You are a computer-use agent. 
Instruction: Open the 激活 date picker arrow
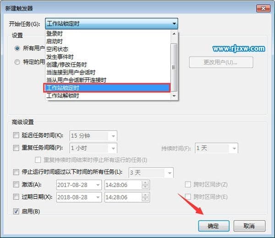(x=98, y=185)
